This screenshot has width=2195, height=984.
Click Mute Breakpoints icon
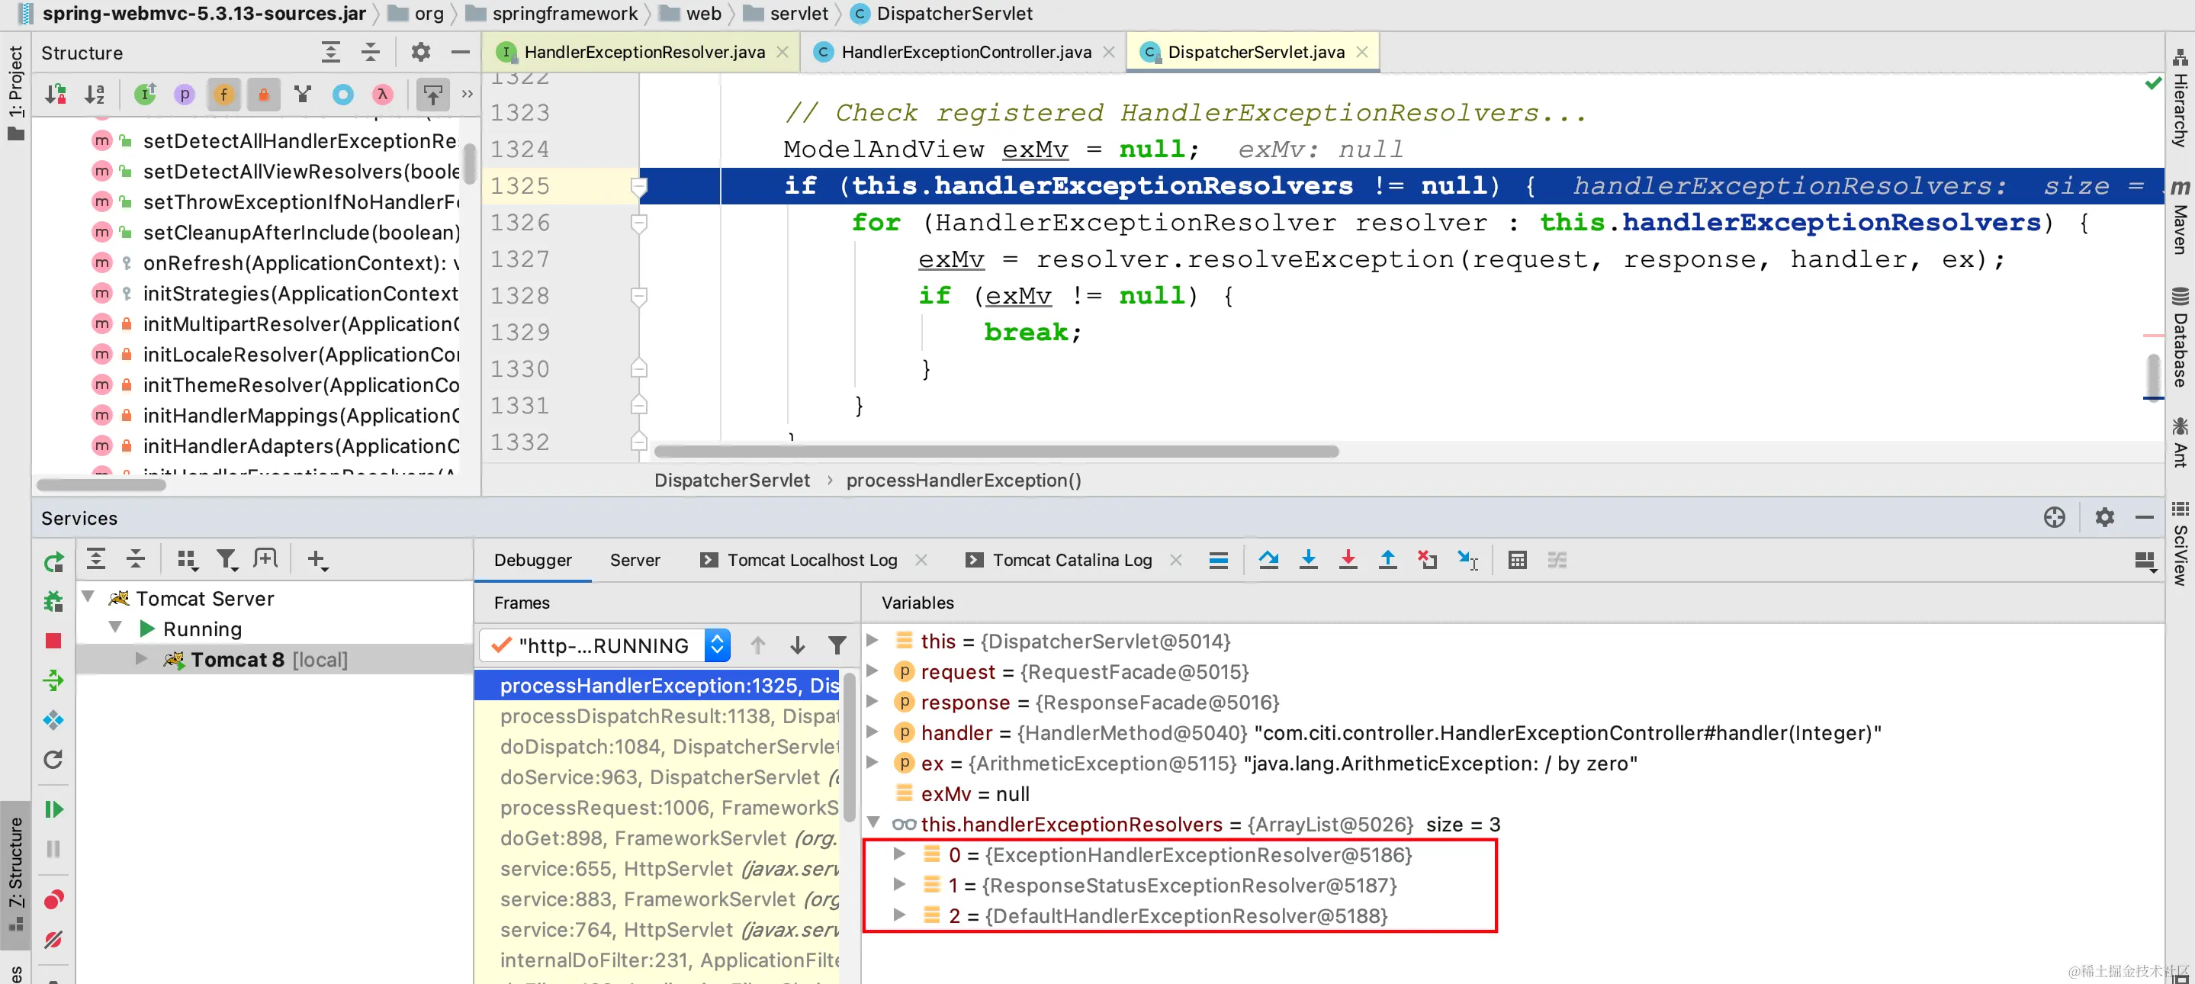[53, 939]
